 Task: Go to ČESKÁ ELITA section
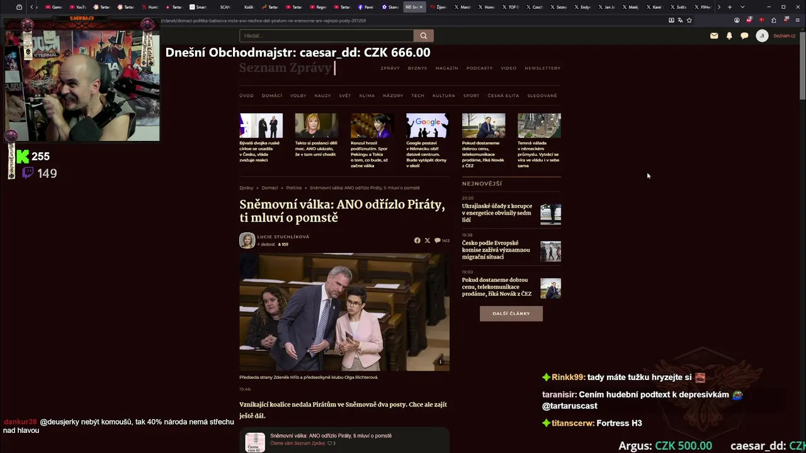coord(503,96)
